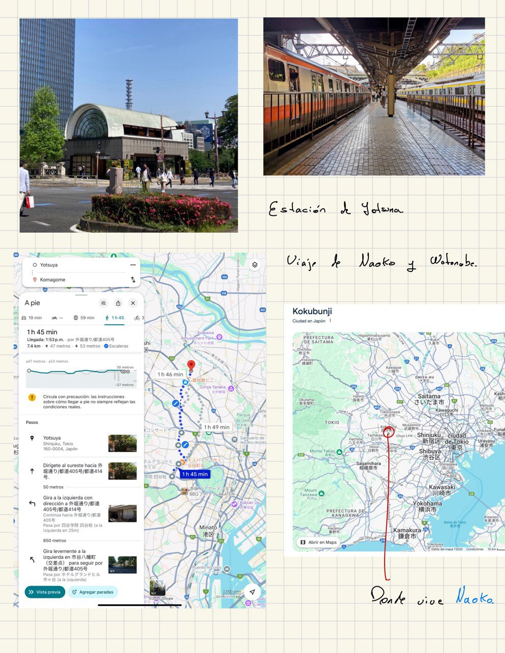Open route options sliders icon

pyautogui.click(x=104, y=303)
